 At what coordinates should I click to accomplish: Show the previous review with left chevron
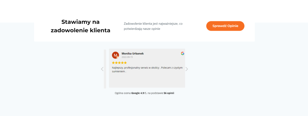point(102,69)
